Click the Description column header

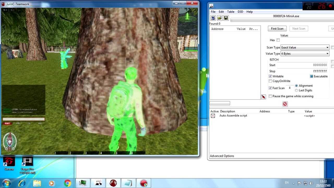(228, 111)
